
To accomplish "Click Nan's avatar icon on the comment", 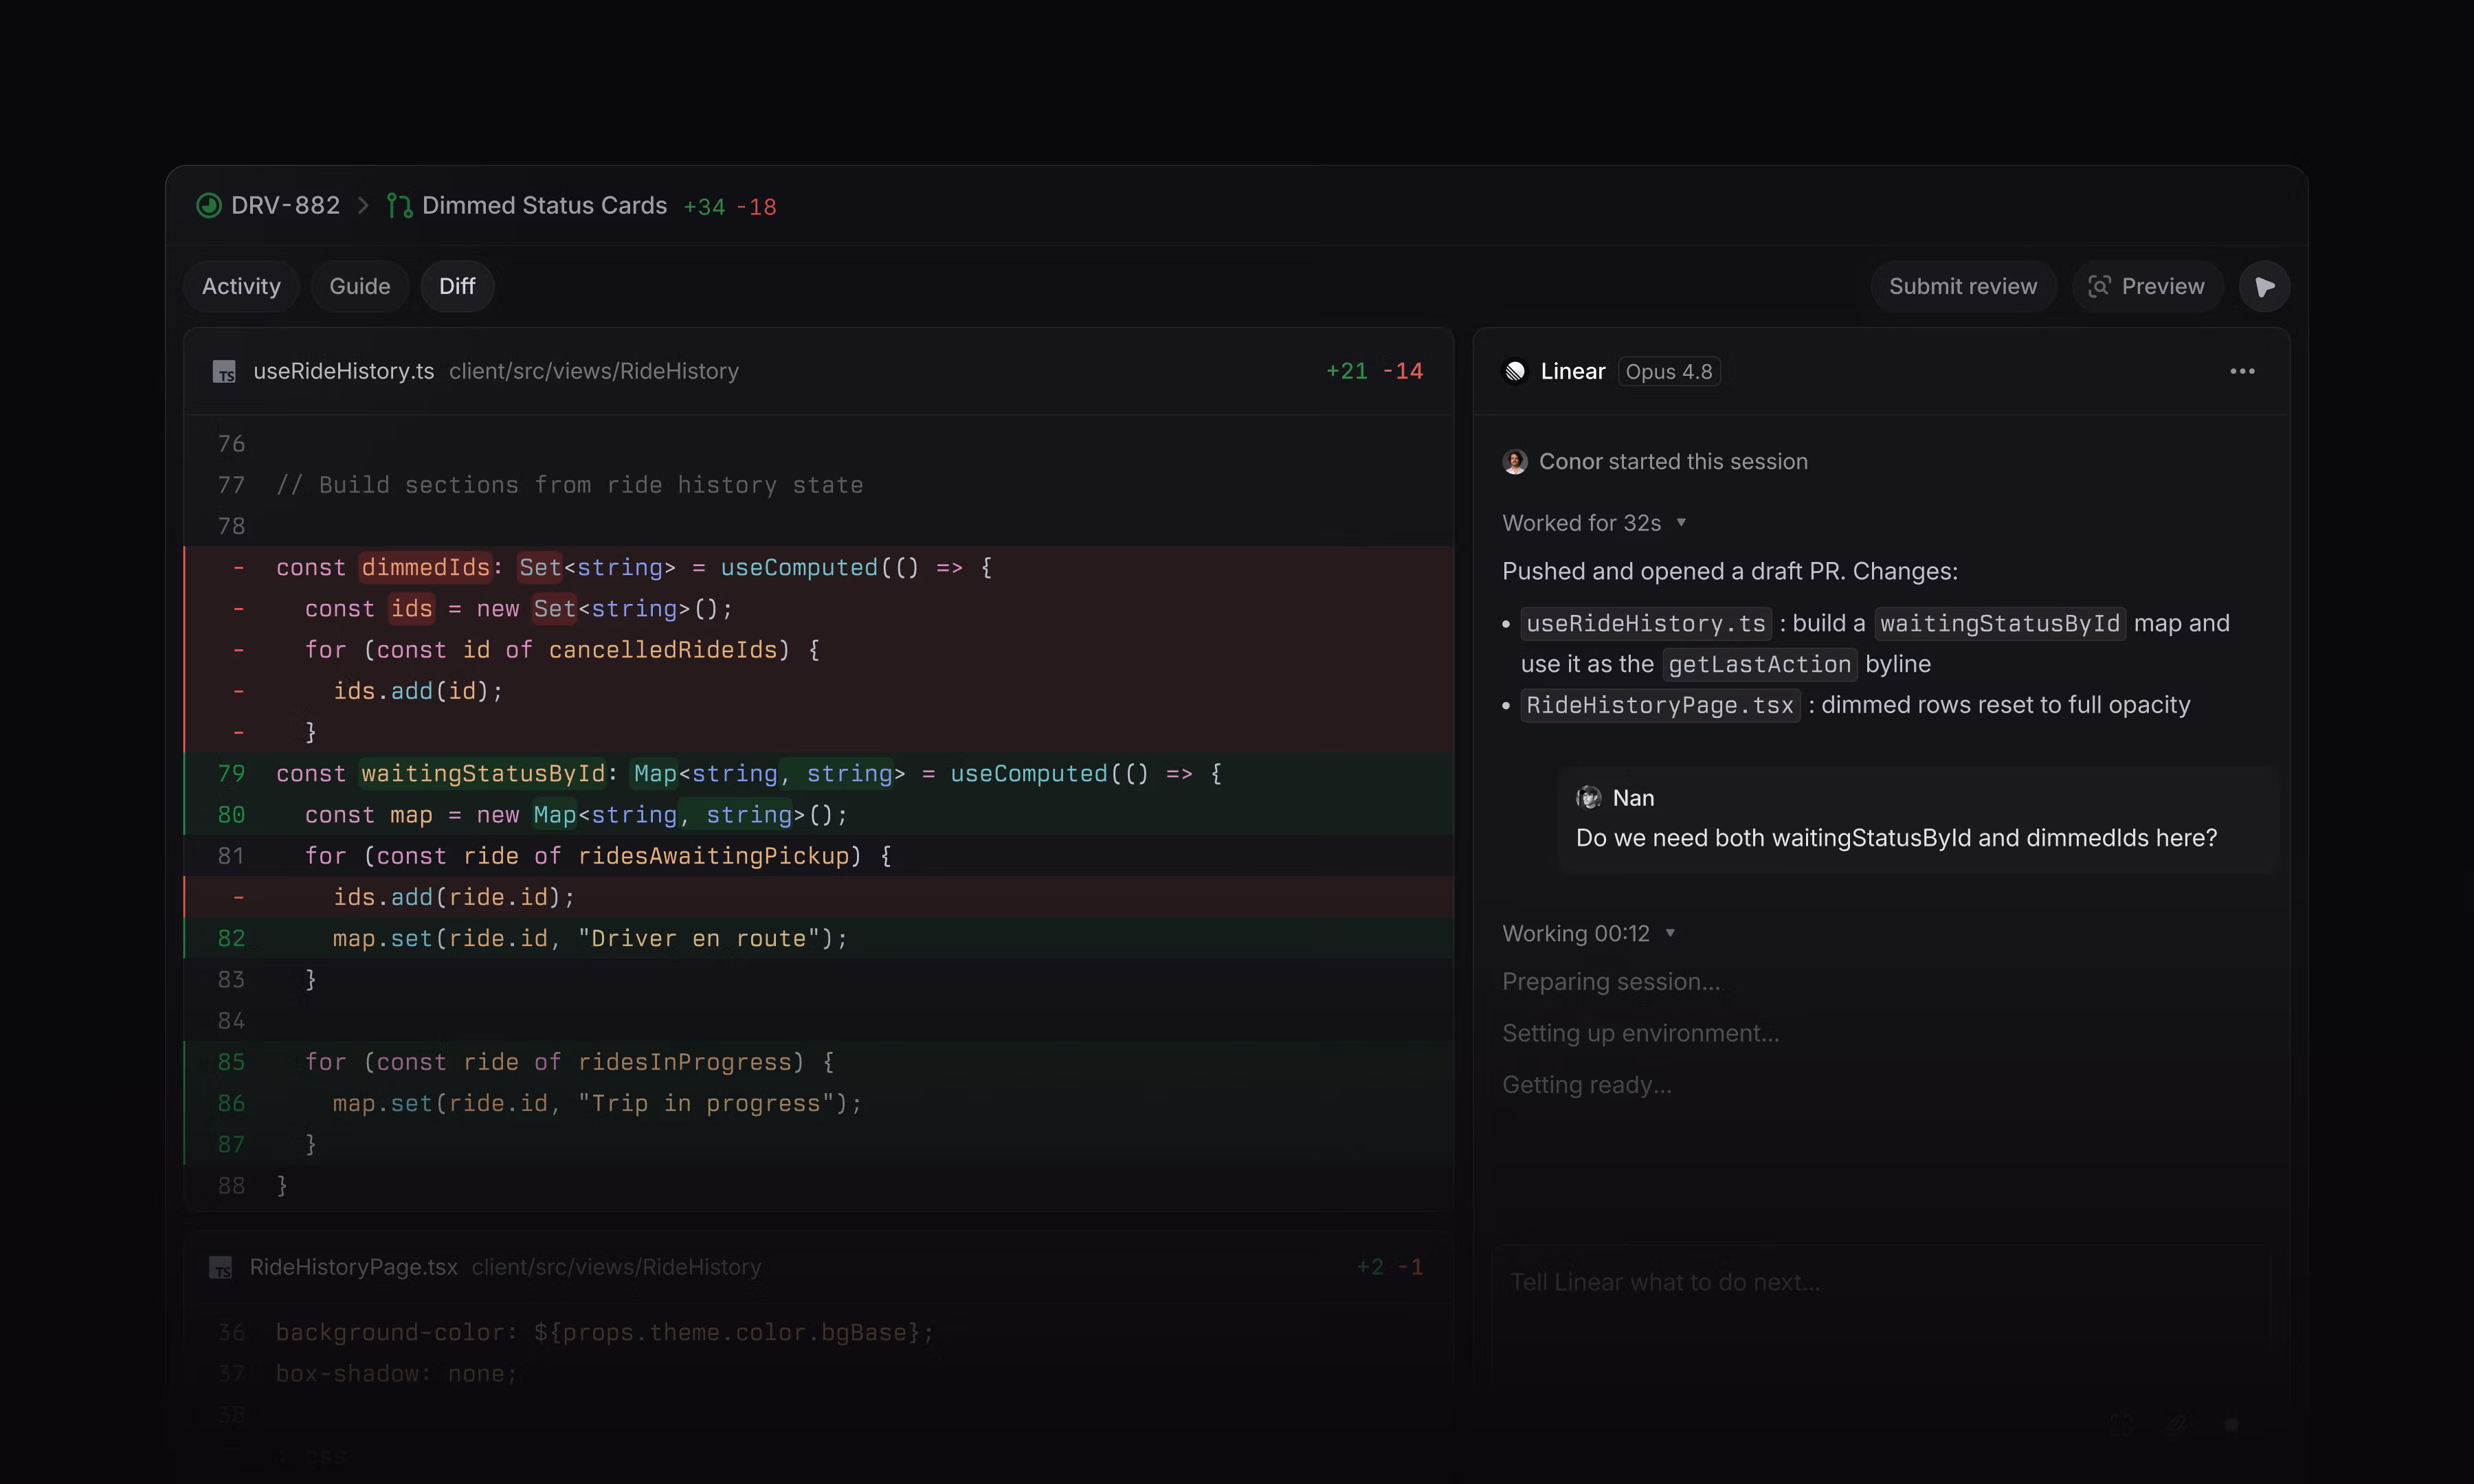I will click(1588, 798).
